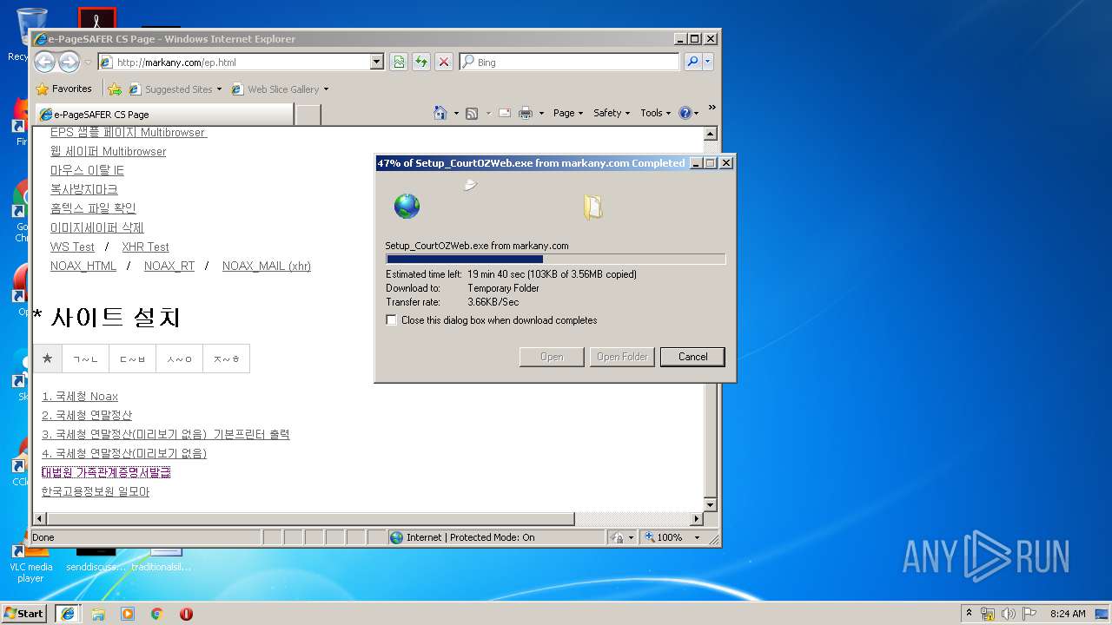Click the clock in system tray
This screenshot has height=625, width=1112.
(1068, 614)
